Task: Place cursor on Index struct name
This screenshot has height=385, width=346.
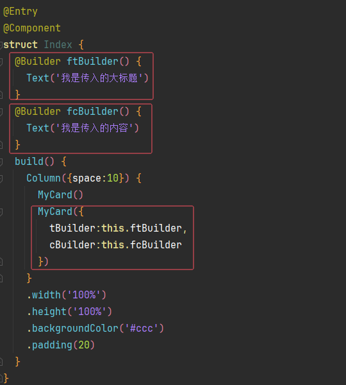Action: click(58, 45)
